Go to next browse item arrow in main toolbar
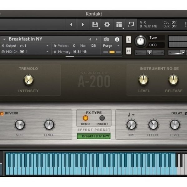 coord(83,24)
